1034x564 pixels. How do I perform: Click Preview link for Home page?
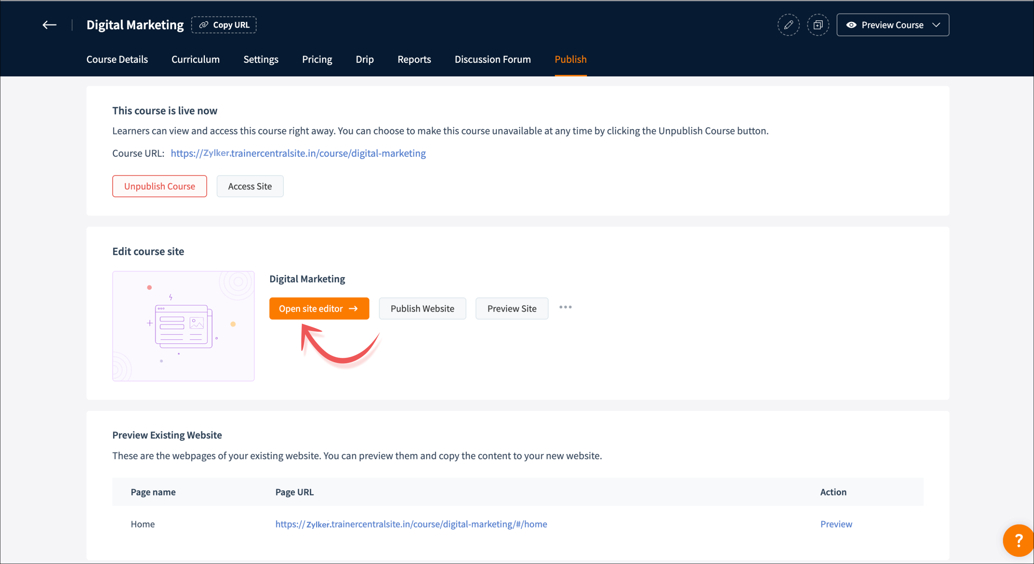[x=836, y=524]
